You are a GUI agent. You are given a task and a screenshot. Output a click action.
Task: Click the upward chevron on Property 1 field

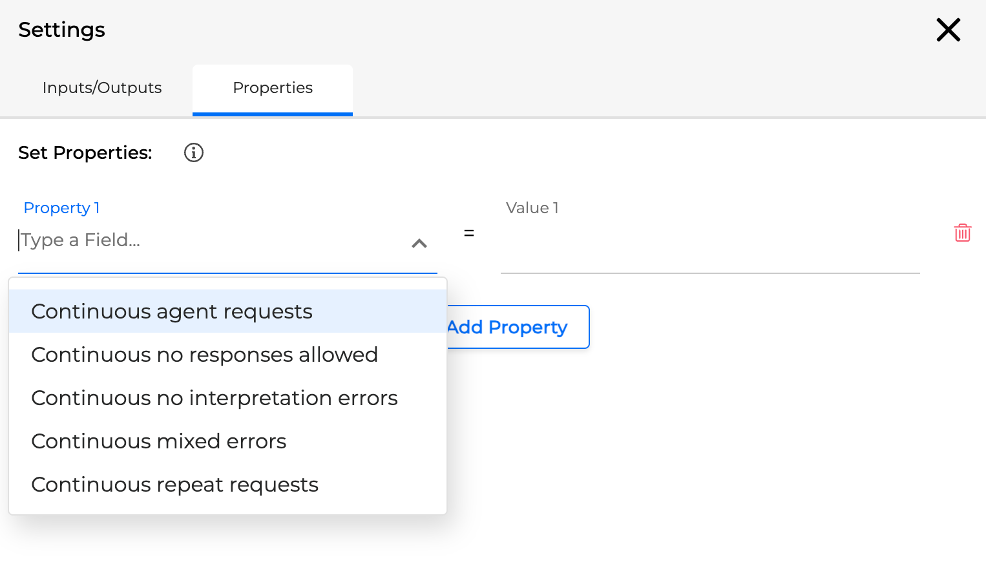(419, 244)
